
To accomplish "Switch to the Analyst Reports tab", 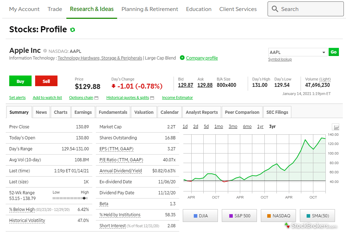I will (x=202, y=112).
